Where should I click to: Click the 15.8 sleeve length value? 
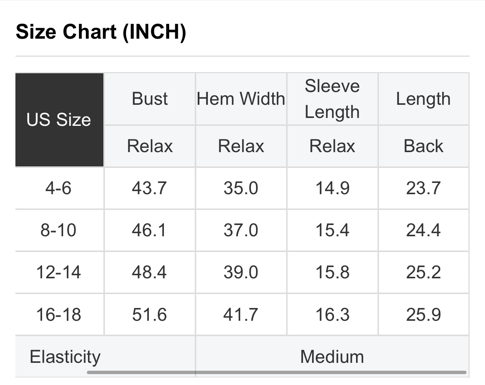point(332,272)
